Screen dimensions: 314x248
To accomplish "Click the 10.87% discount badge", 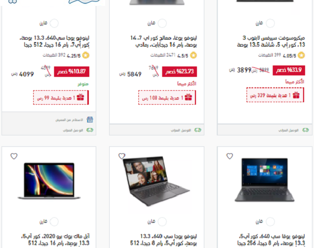I will tap(72, 71).
